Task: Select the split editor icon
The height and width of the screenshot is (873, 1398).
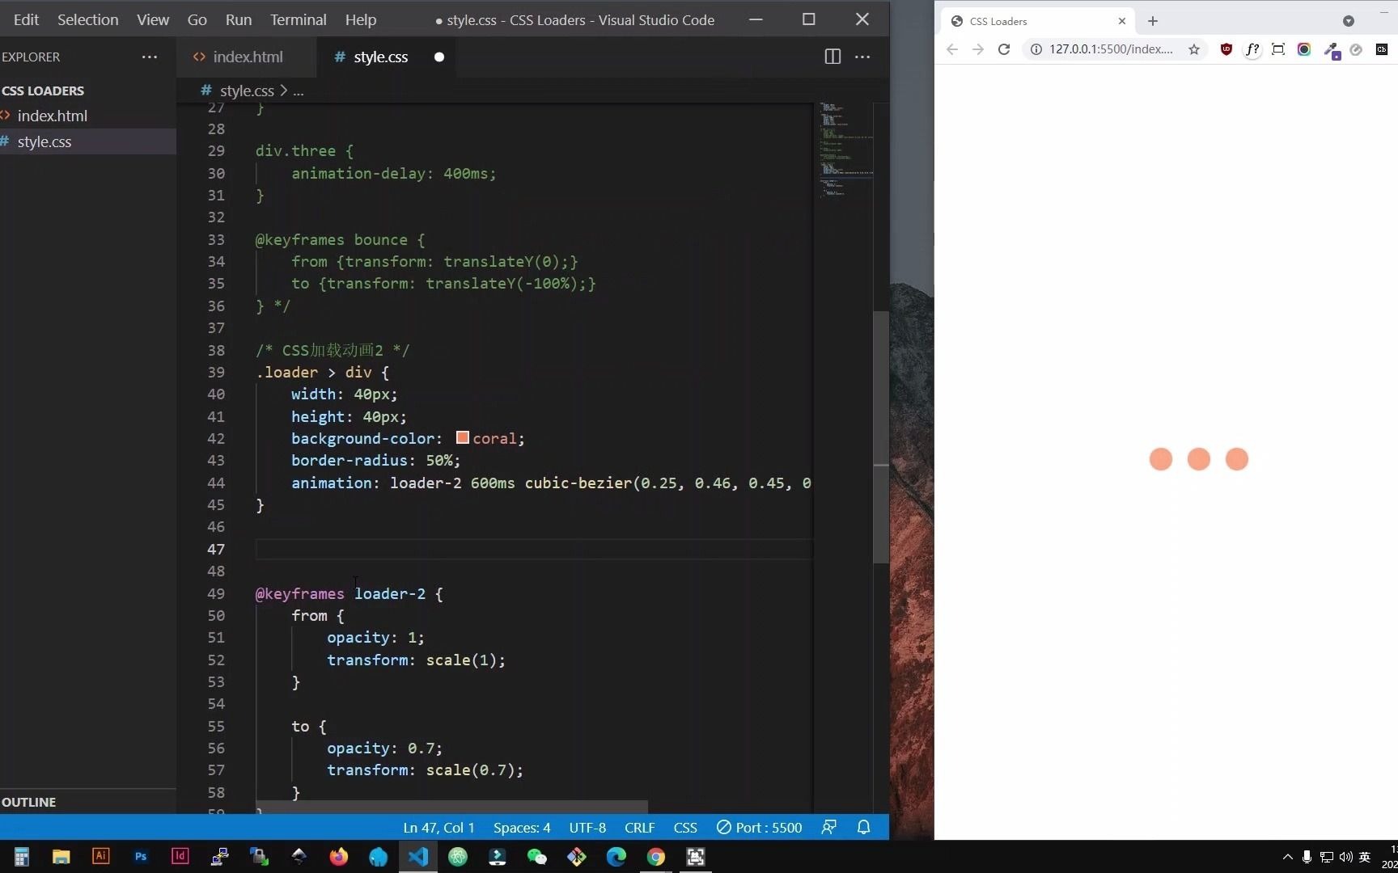Action: pos(832,57)
